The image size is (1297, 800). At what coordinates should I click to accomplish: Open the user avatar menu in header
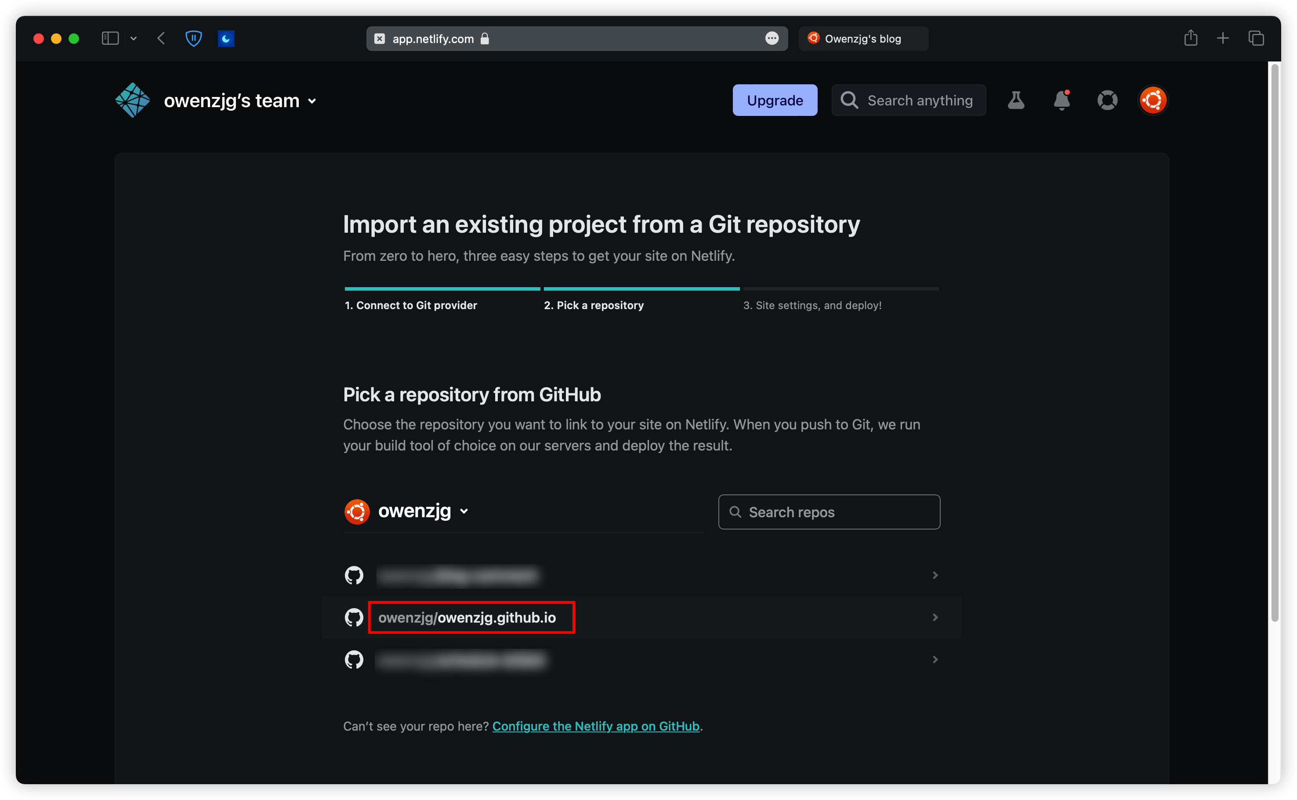1152,100
